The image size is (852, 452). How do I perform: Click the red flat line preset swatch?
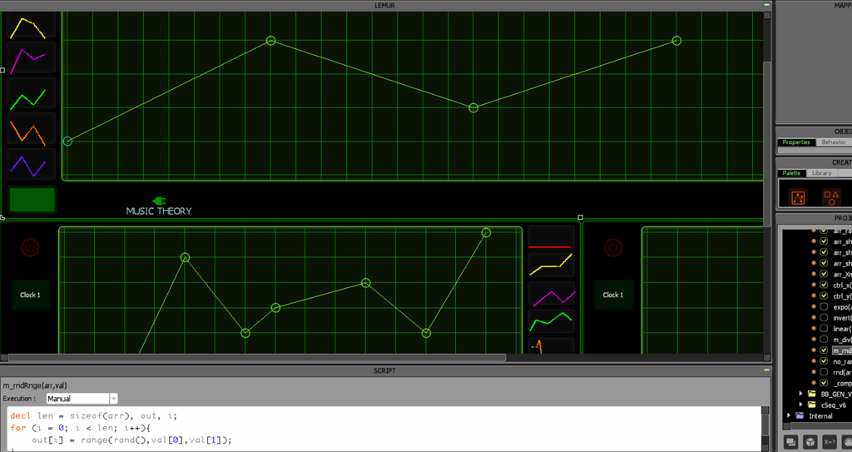(552, 237)
